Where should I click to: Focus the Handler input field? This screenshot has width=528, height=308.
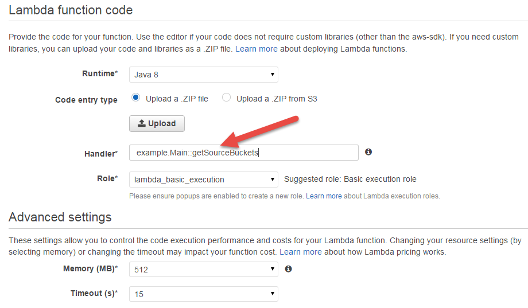pyautogui.click(x=244, y=153)
